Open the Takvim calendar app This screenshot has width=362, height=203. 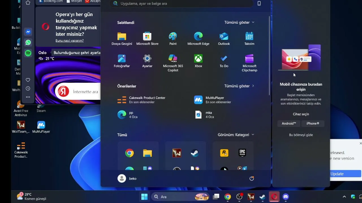click(249, 39)
